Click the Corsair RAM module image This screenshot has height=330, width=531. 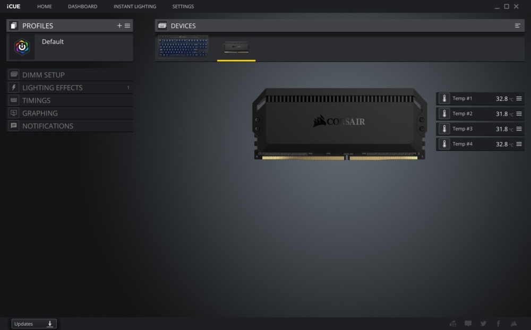pyautogui.click(x=340, y=124)
